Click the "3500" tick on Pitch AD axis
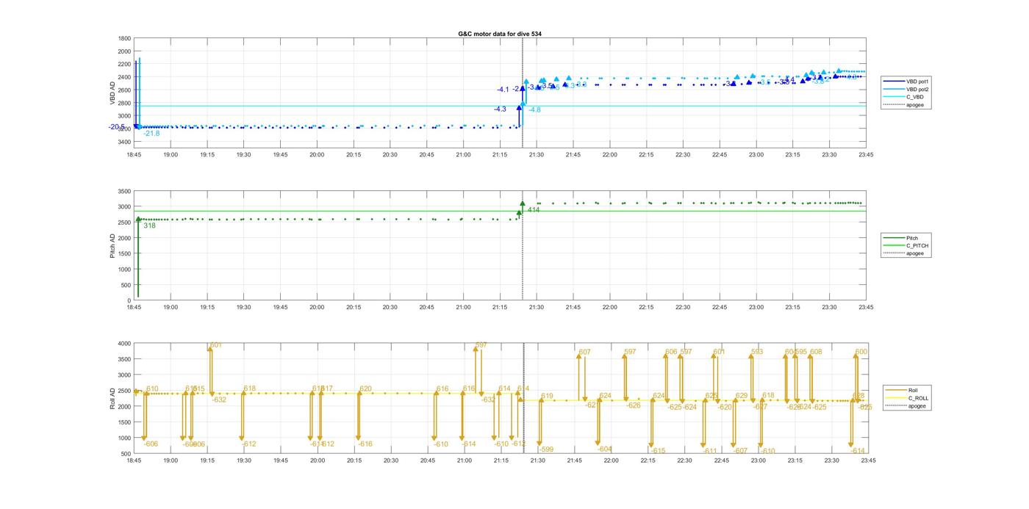Image resolution: width=1029 pixels, height=509 pixels. 124,191
